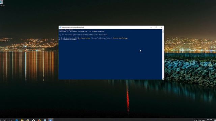This screenshot has width=216, height=121.
Task: Close the Administrator Windows PowerShell window
Action: [x=162, y=27]
